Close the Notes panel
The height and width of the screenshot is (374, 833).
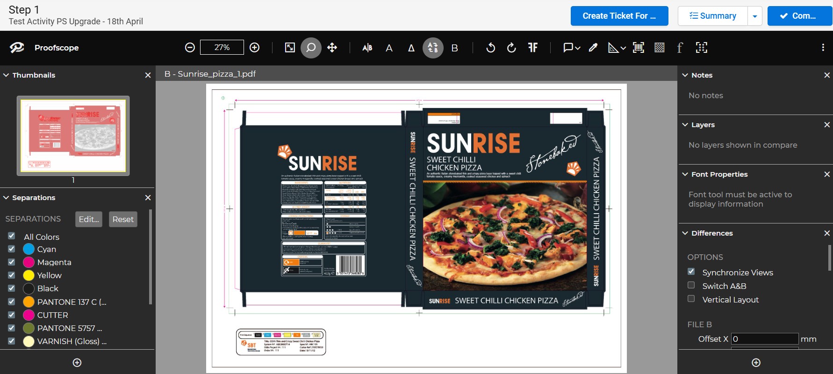point(826,75)
